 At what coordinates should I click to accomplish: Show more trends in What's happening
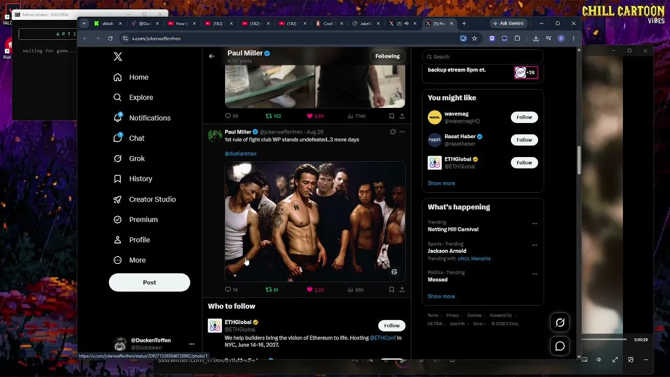pyautogui.click(x=441, y=296)
